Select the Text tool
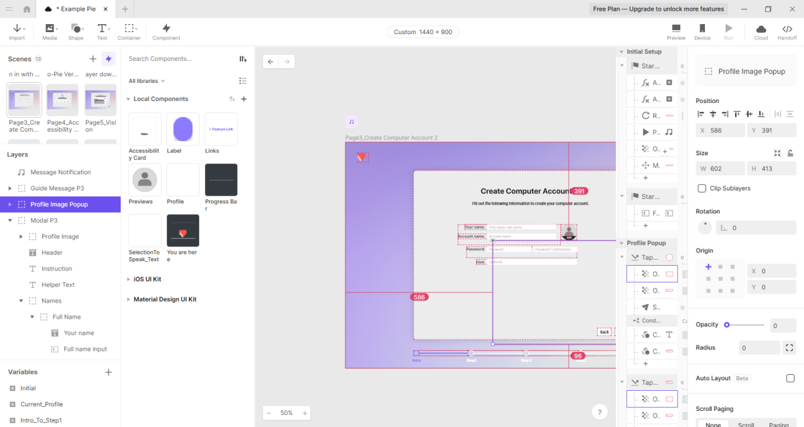This screenshot has width=804, height=427. tap(102, 29)
